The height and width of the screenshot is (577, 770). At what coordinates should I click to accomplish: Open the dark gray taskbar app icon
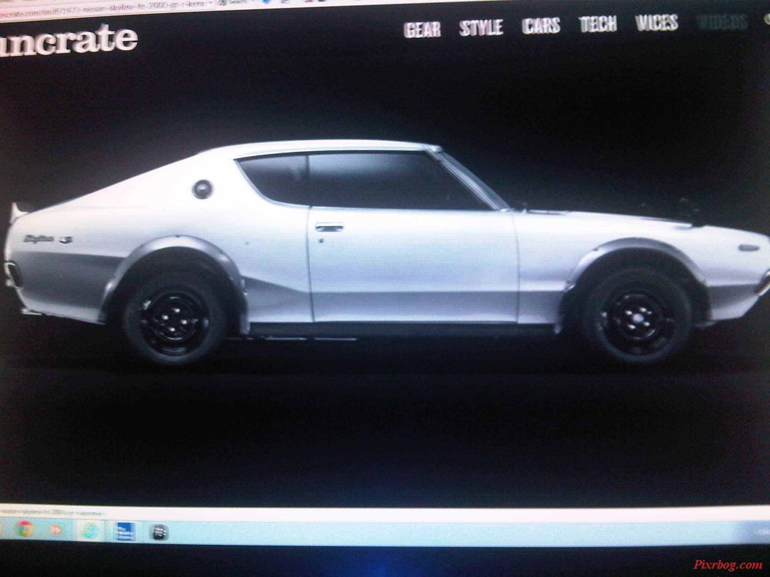(x=160, y=533)
